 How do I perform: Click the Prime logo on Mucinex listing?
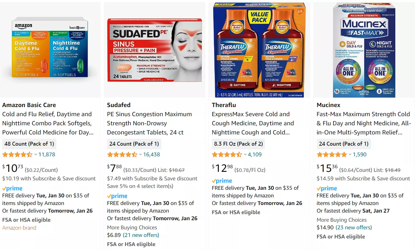point(327,188)
